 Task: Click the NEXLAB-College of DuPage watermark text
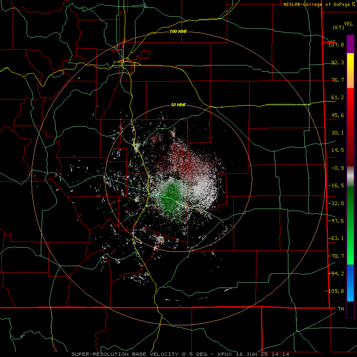[x=319, y=4]
